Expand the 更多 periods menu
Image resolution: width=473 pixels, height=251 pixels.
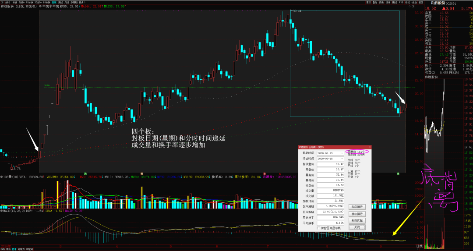pyautogui.click(x=82, y=3)
